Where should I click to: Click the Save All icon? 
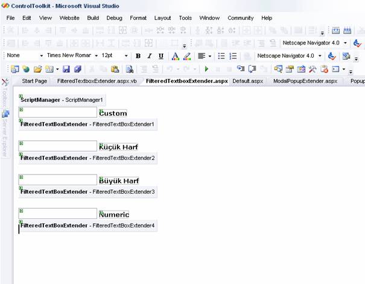78,69
